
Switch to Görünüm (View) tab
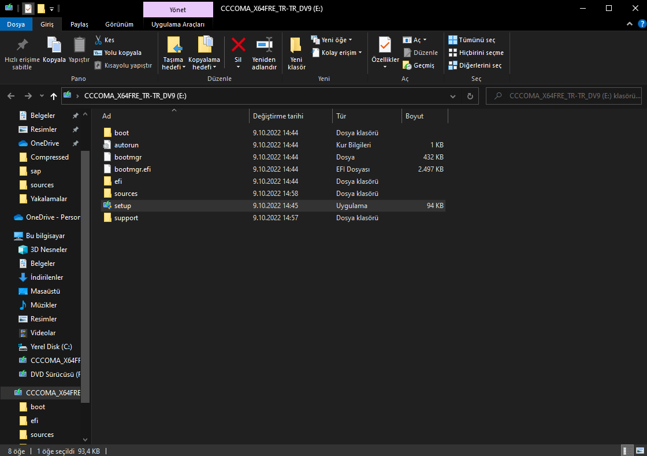coord(119,24)
